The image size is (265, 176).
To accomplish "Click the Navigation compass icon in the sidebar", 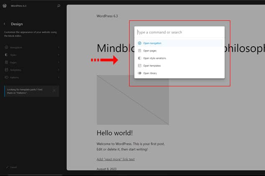I will 6,48.
